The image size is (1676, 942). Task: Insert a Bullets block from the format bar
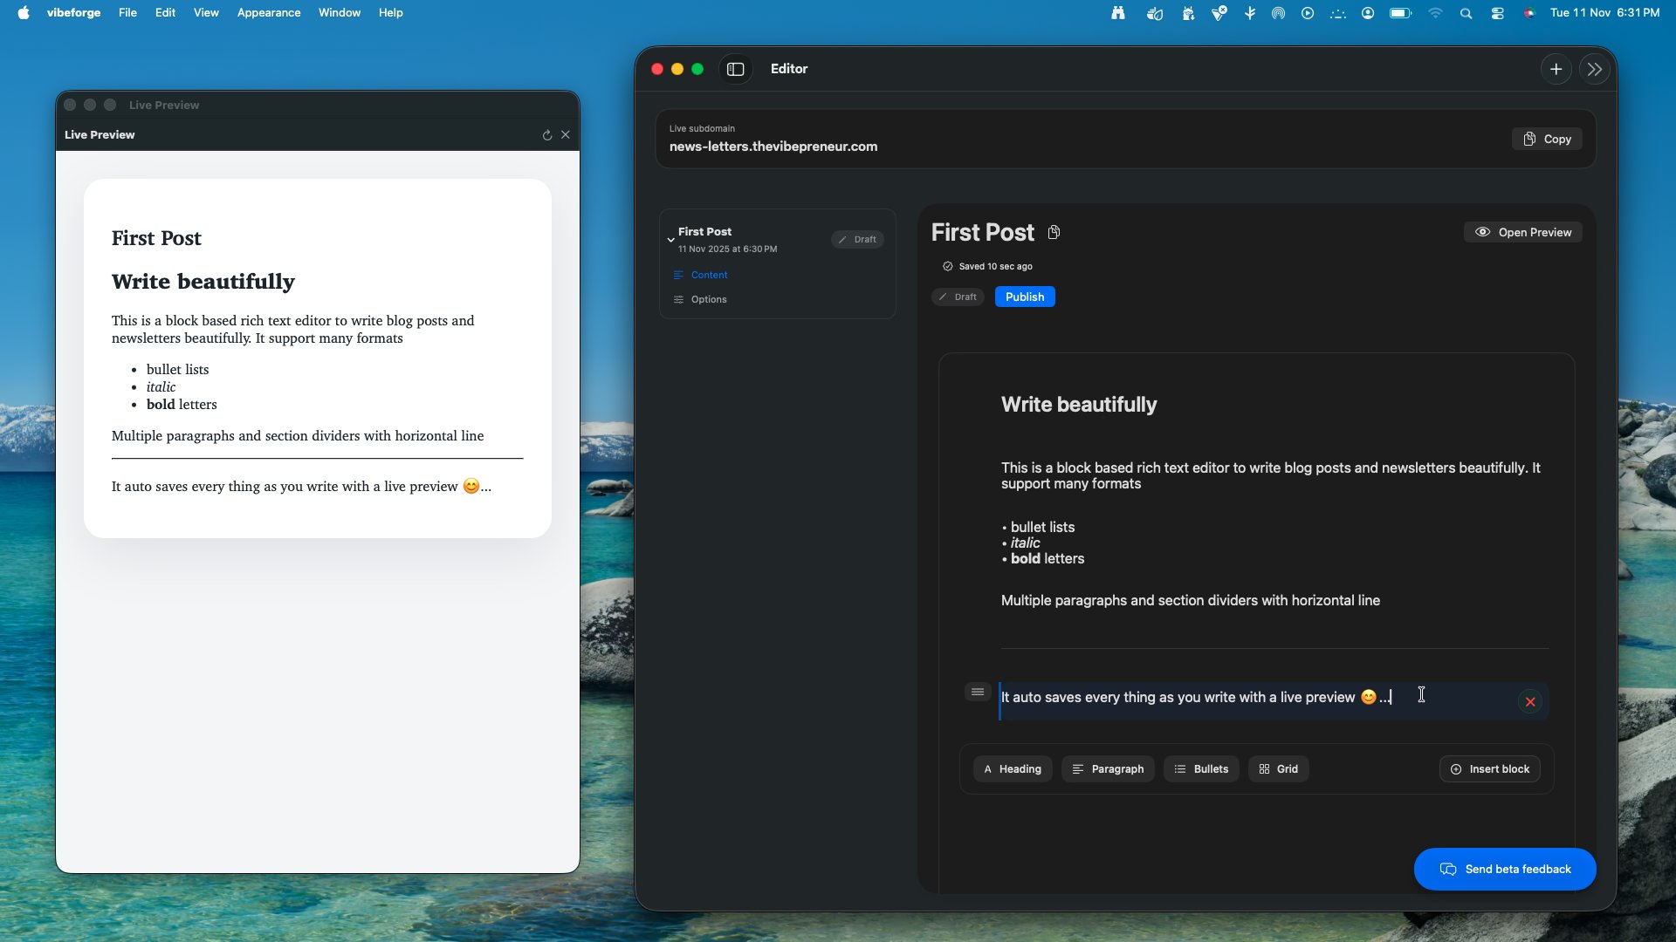1201,768
